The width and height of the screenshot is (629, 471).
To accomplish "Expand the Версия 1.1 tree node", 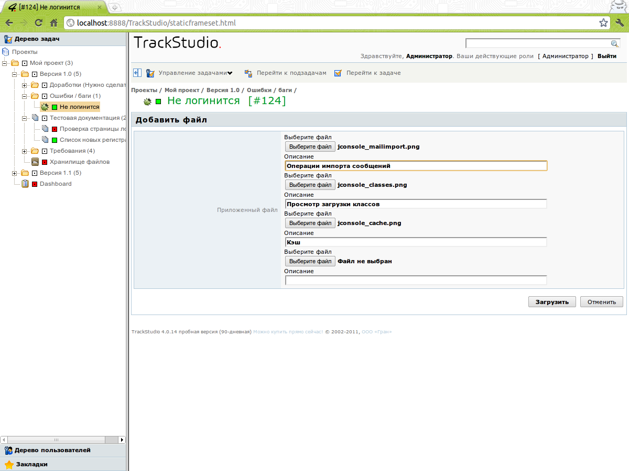I will pos(15,173).
